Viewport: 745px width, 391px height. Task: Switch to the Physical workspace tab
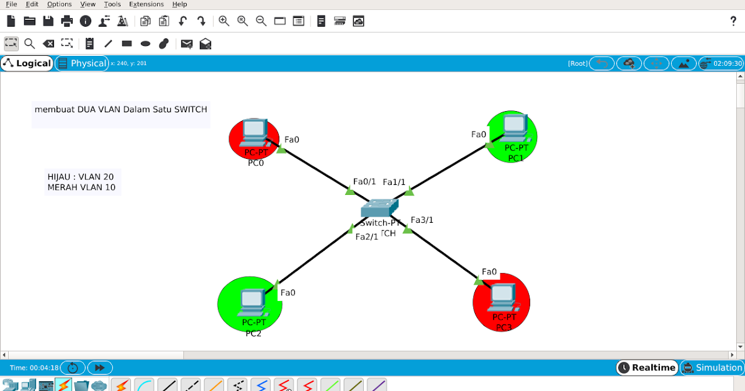click(x=82, y=63)
